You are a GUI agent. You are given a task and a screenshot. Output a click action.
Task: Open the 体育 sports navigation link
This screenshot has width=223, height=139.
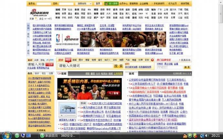coord(77,10)
